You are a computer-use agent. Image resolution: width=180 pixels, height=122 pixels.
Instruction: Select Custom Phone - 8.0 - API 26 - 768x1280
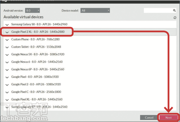[x=90, y=39]
